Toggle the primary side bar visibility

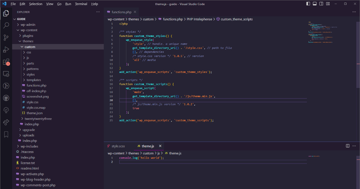click(308, 4)
